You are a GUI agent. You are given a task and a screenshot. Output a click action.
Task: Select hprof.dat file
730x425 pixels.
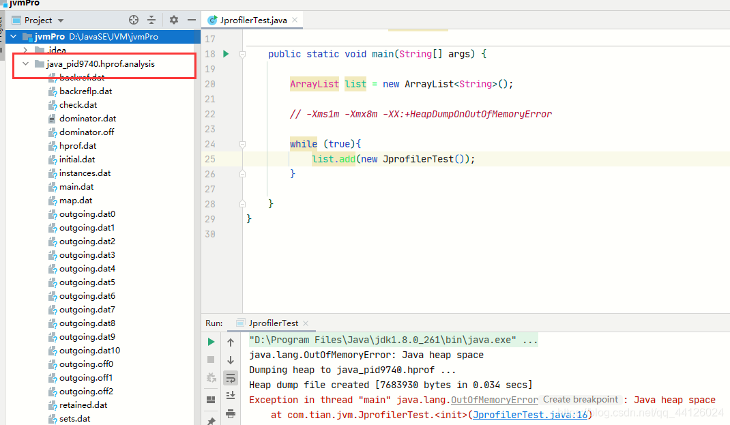point(78,146)
